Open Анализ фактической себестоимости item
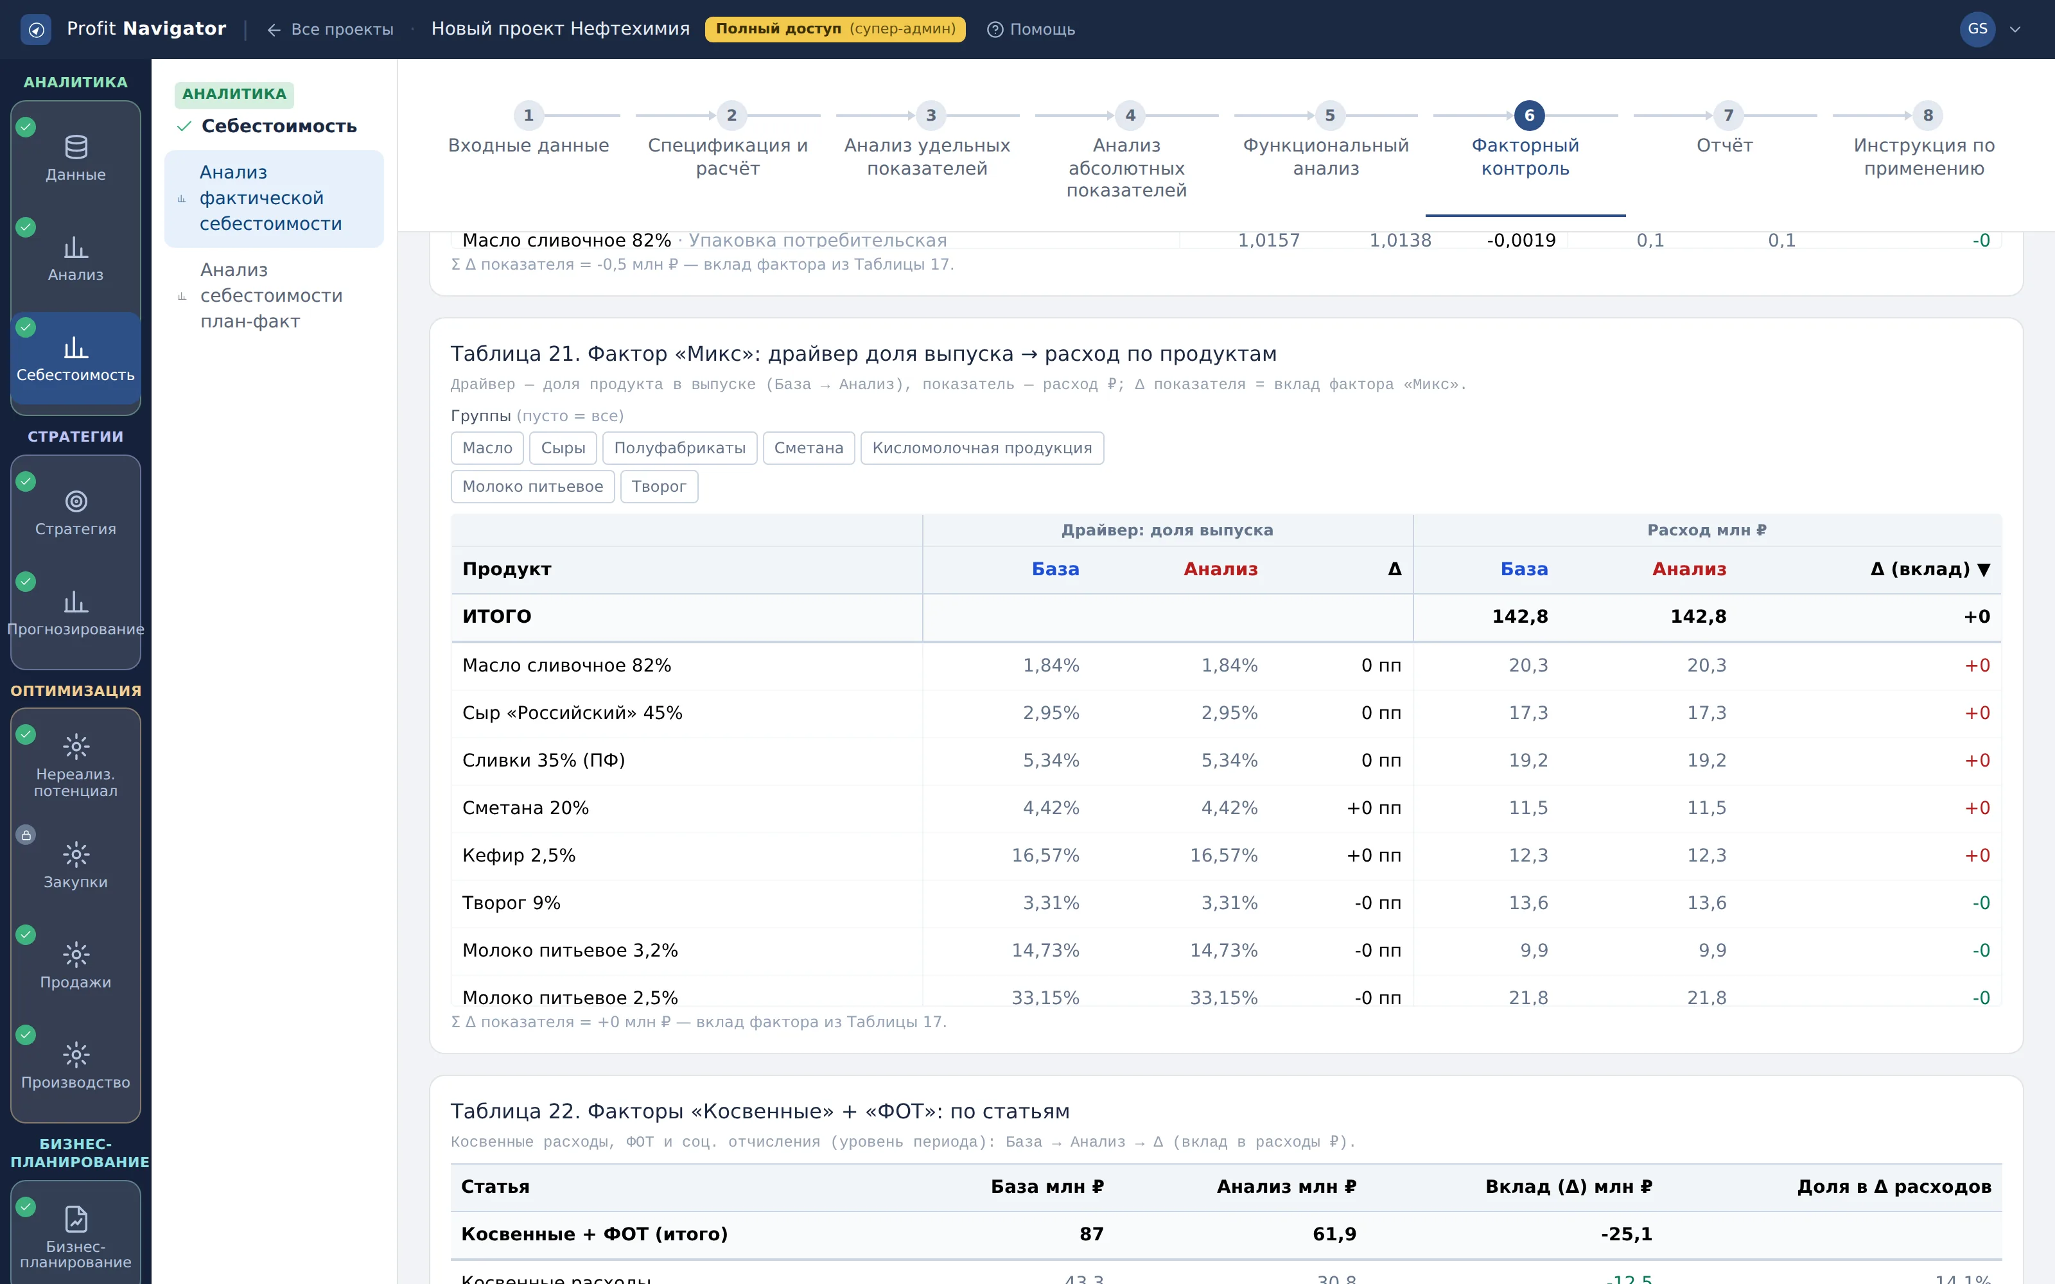 click(274, 199)
